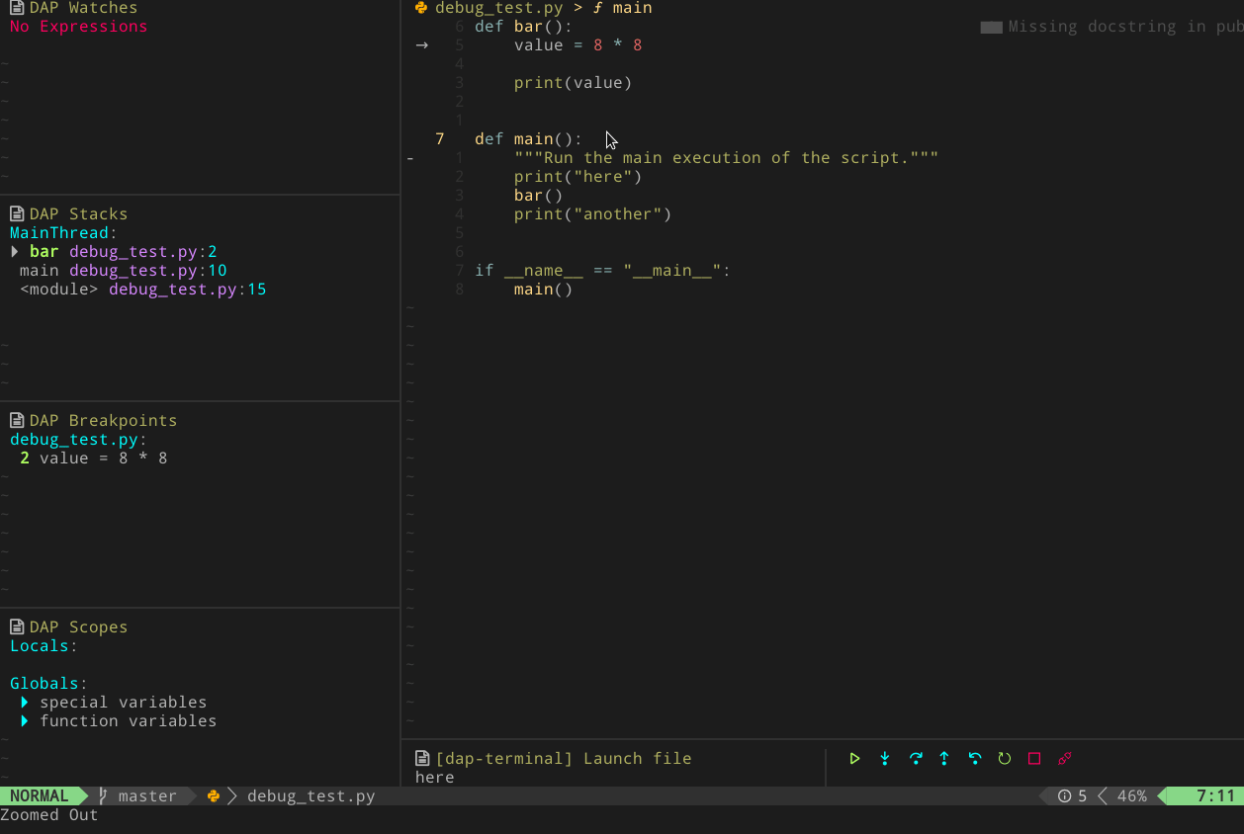Collapse the bar frame in DAP Stacks
1244x834 pixels.
coord(14,251)
